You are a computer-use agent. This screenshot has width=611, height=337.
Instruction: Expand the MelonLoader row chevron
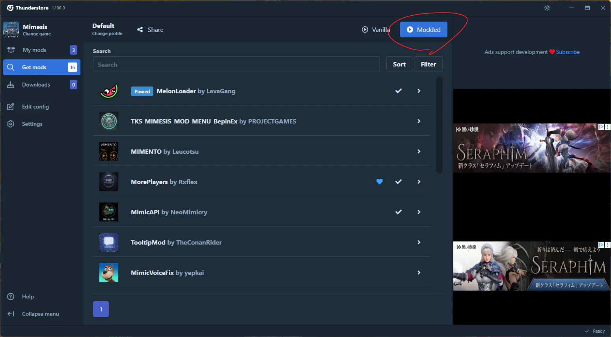(x=419, y=91)
